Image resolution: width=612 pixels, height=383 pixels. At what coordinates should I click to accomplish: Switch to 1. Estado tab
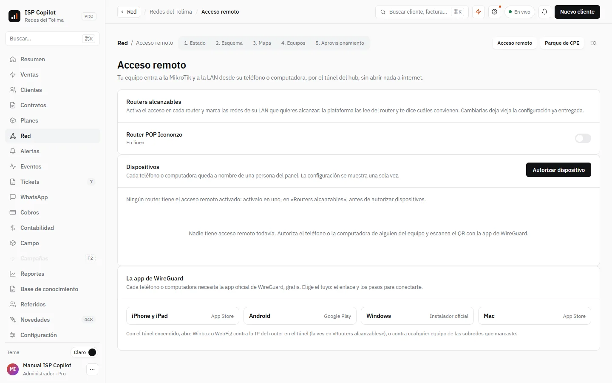point(195,43)
